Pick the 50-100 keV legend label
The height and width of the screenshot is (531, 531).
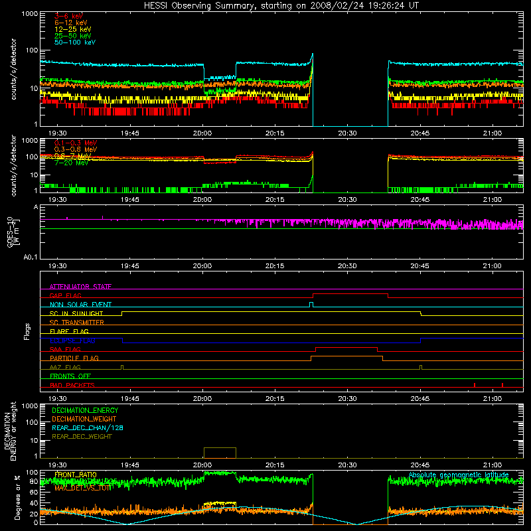click(x=75, y=42)
